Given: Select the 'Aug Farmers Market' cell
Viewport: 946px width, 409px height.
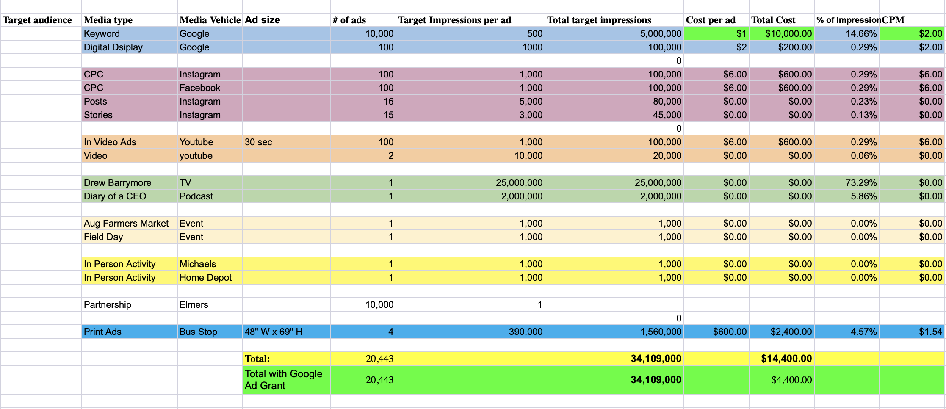Looking at the screenshot, I should (130, 223).
